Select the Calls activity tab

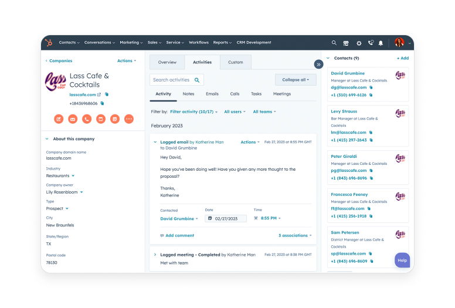click(x=235, y=94)
